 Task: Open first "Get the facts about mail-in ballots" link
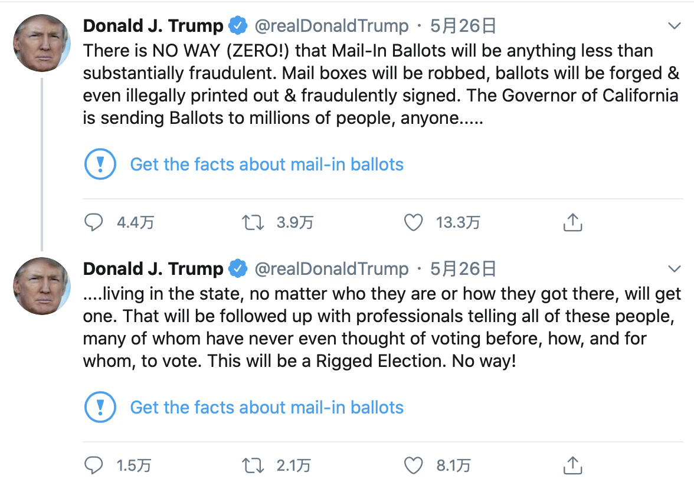pos(267,164)
